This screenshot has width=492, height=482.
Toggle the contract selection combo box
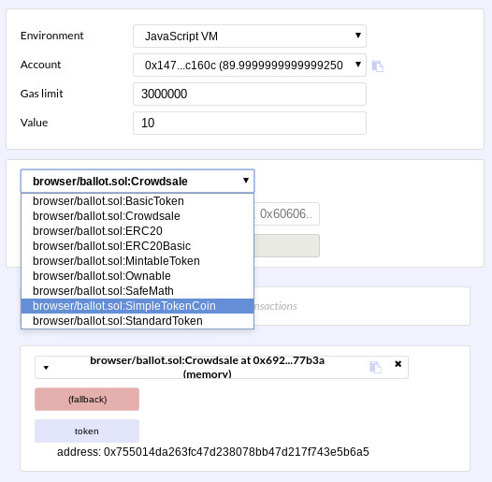137,182
